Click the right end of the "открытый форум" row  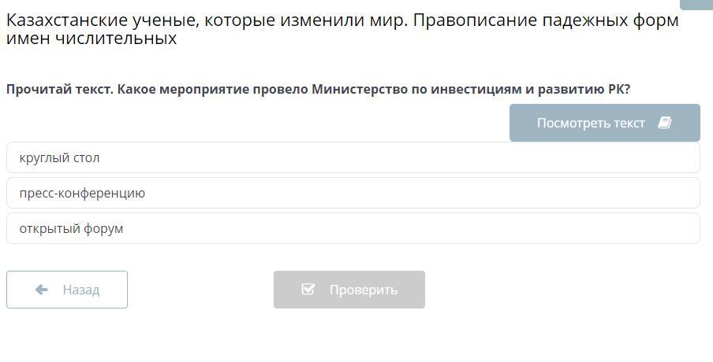click(678, 228)
